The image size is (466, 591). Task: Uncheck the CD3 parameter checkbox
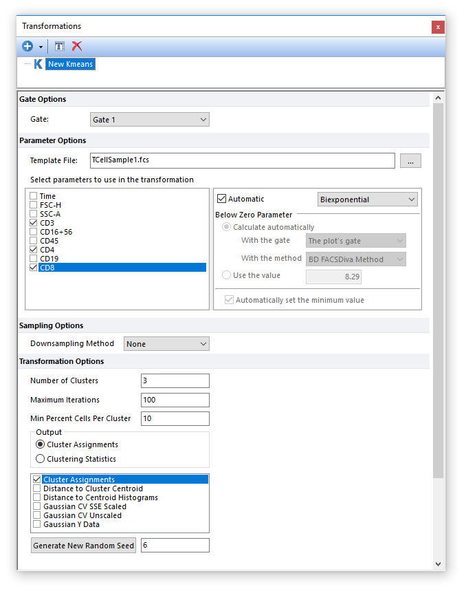(x=34, y=223)
